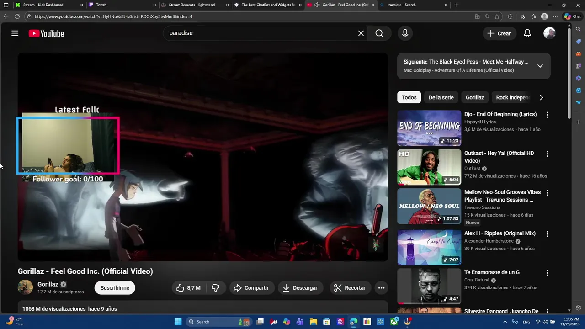Open Alex H - Ripples title link
Image resolution: width=585 pixels, height=329 pixels.
pos(500,233)
